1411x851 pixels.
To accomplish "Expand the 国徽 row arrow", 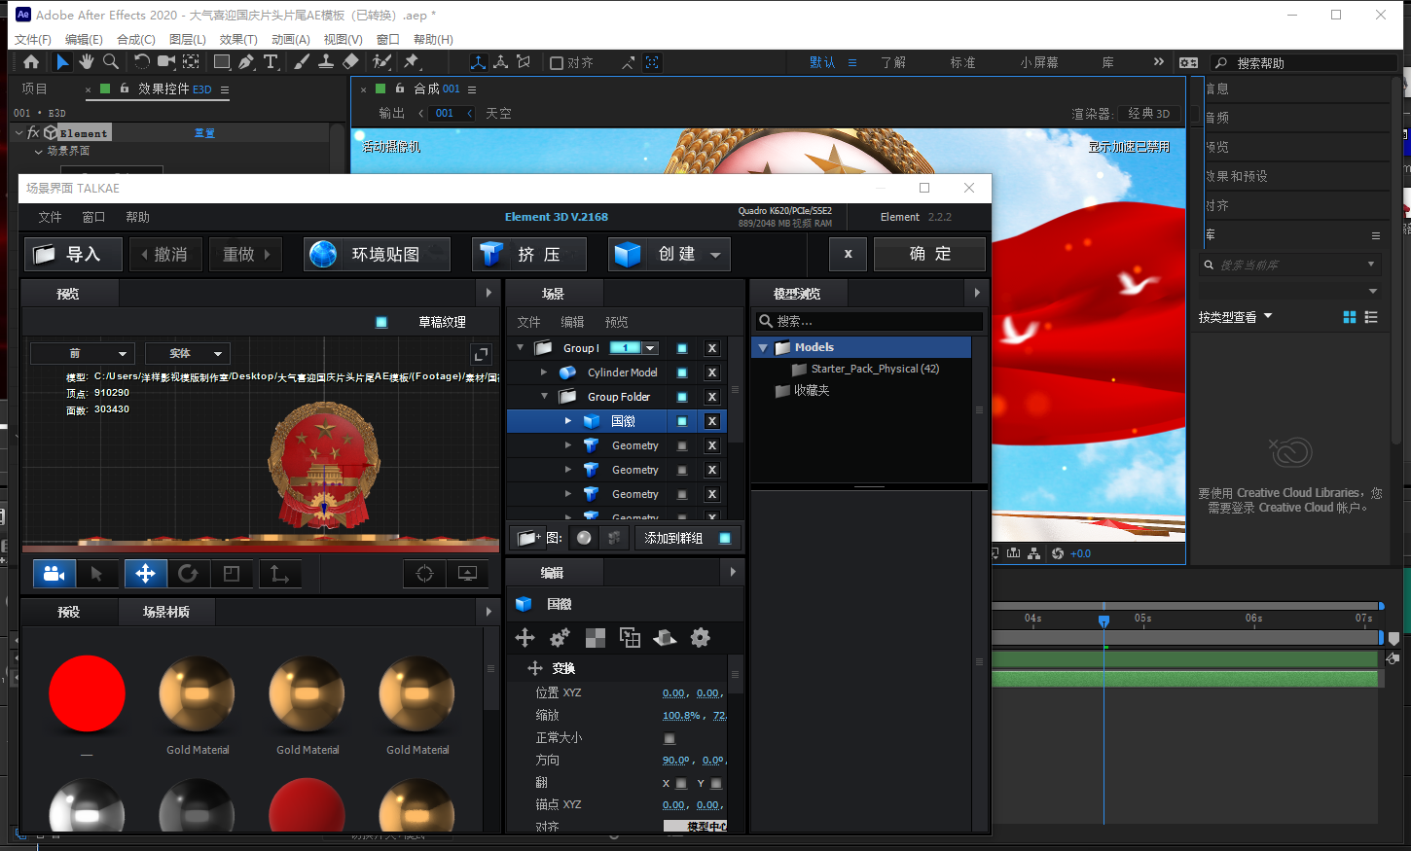I will [x=568, y=421].
